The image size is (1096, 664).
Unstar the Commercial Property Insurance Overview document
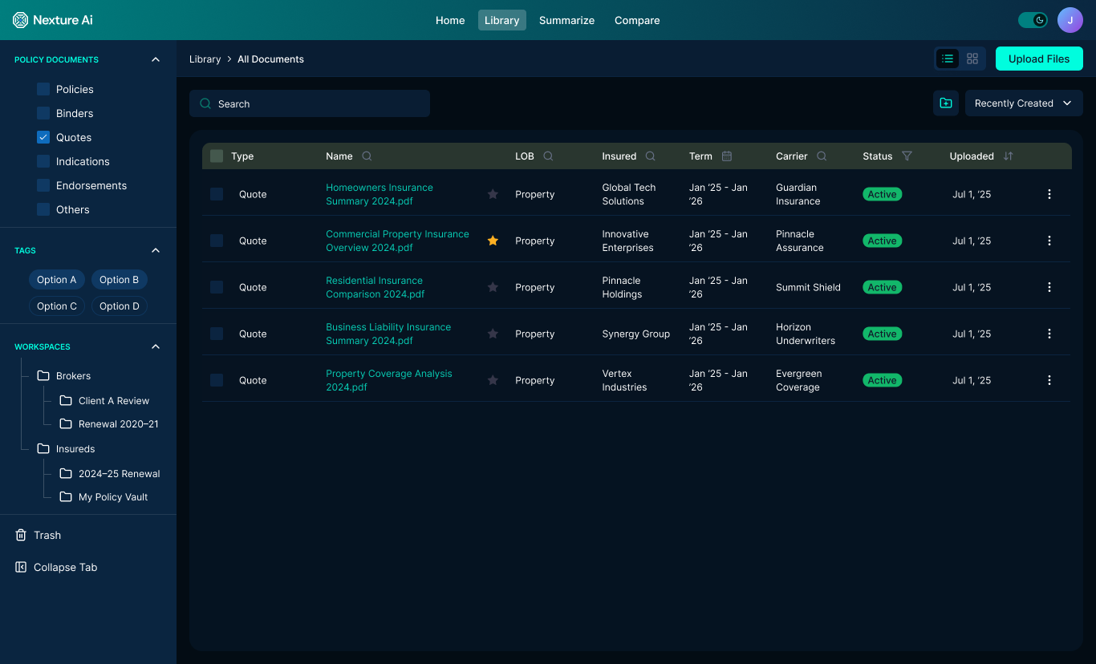(493, 241)
